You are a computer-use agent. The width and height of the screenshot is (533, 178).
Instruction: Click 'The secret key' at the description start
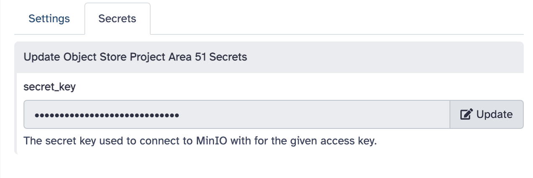[52, 140]
